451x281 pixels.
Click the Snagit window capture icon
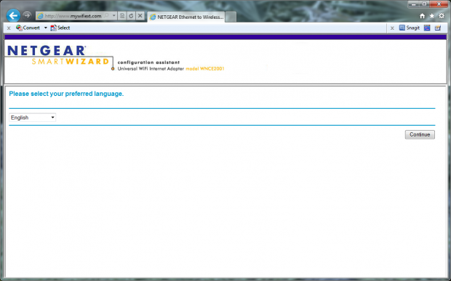pyautogui.click(x=427, y=28)
